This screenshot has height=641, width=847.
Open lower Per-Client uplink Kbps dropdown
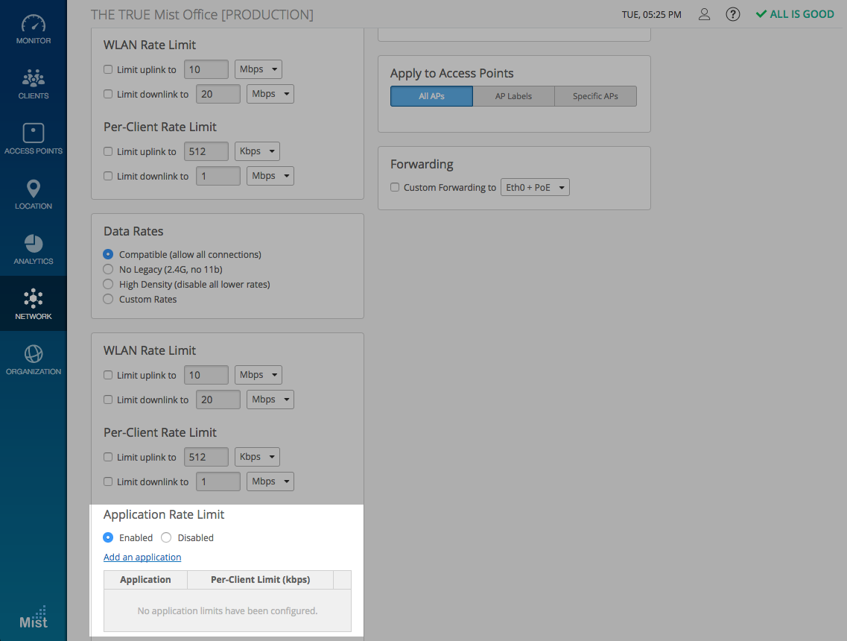click(x=257, y=457)
